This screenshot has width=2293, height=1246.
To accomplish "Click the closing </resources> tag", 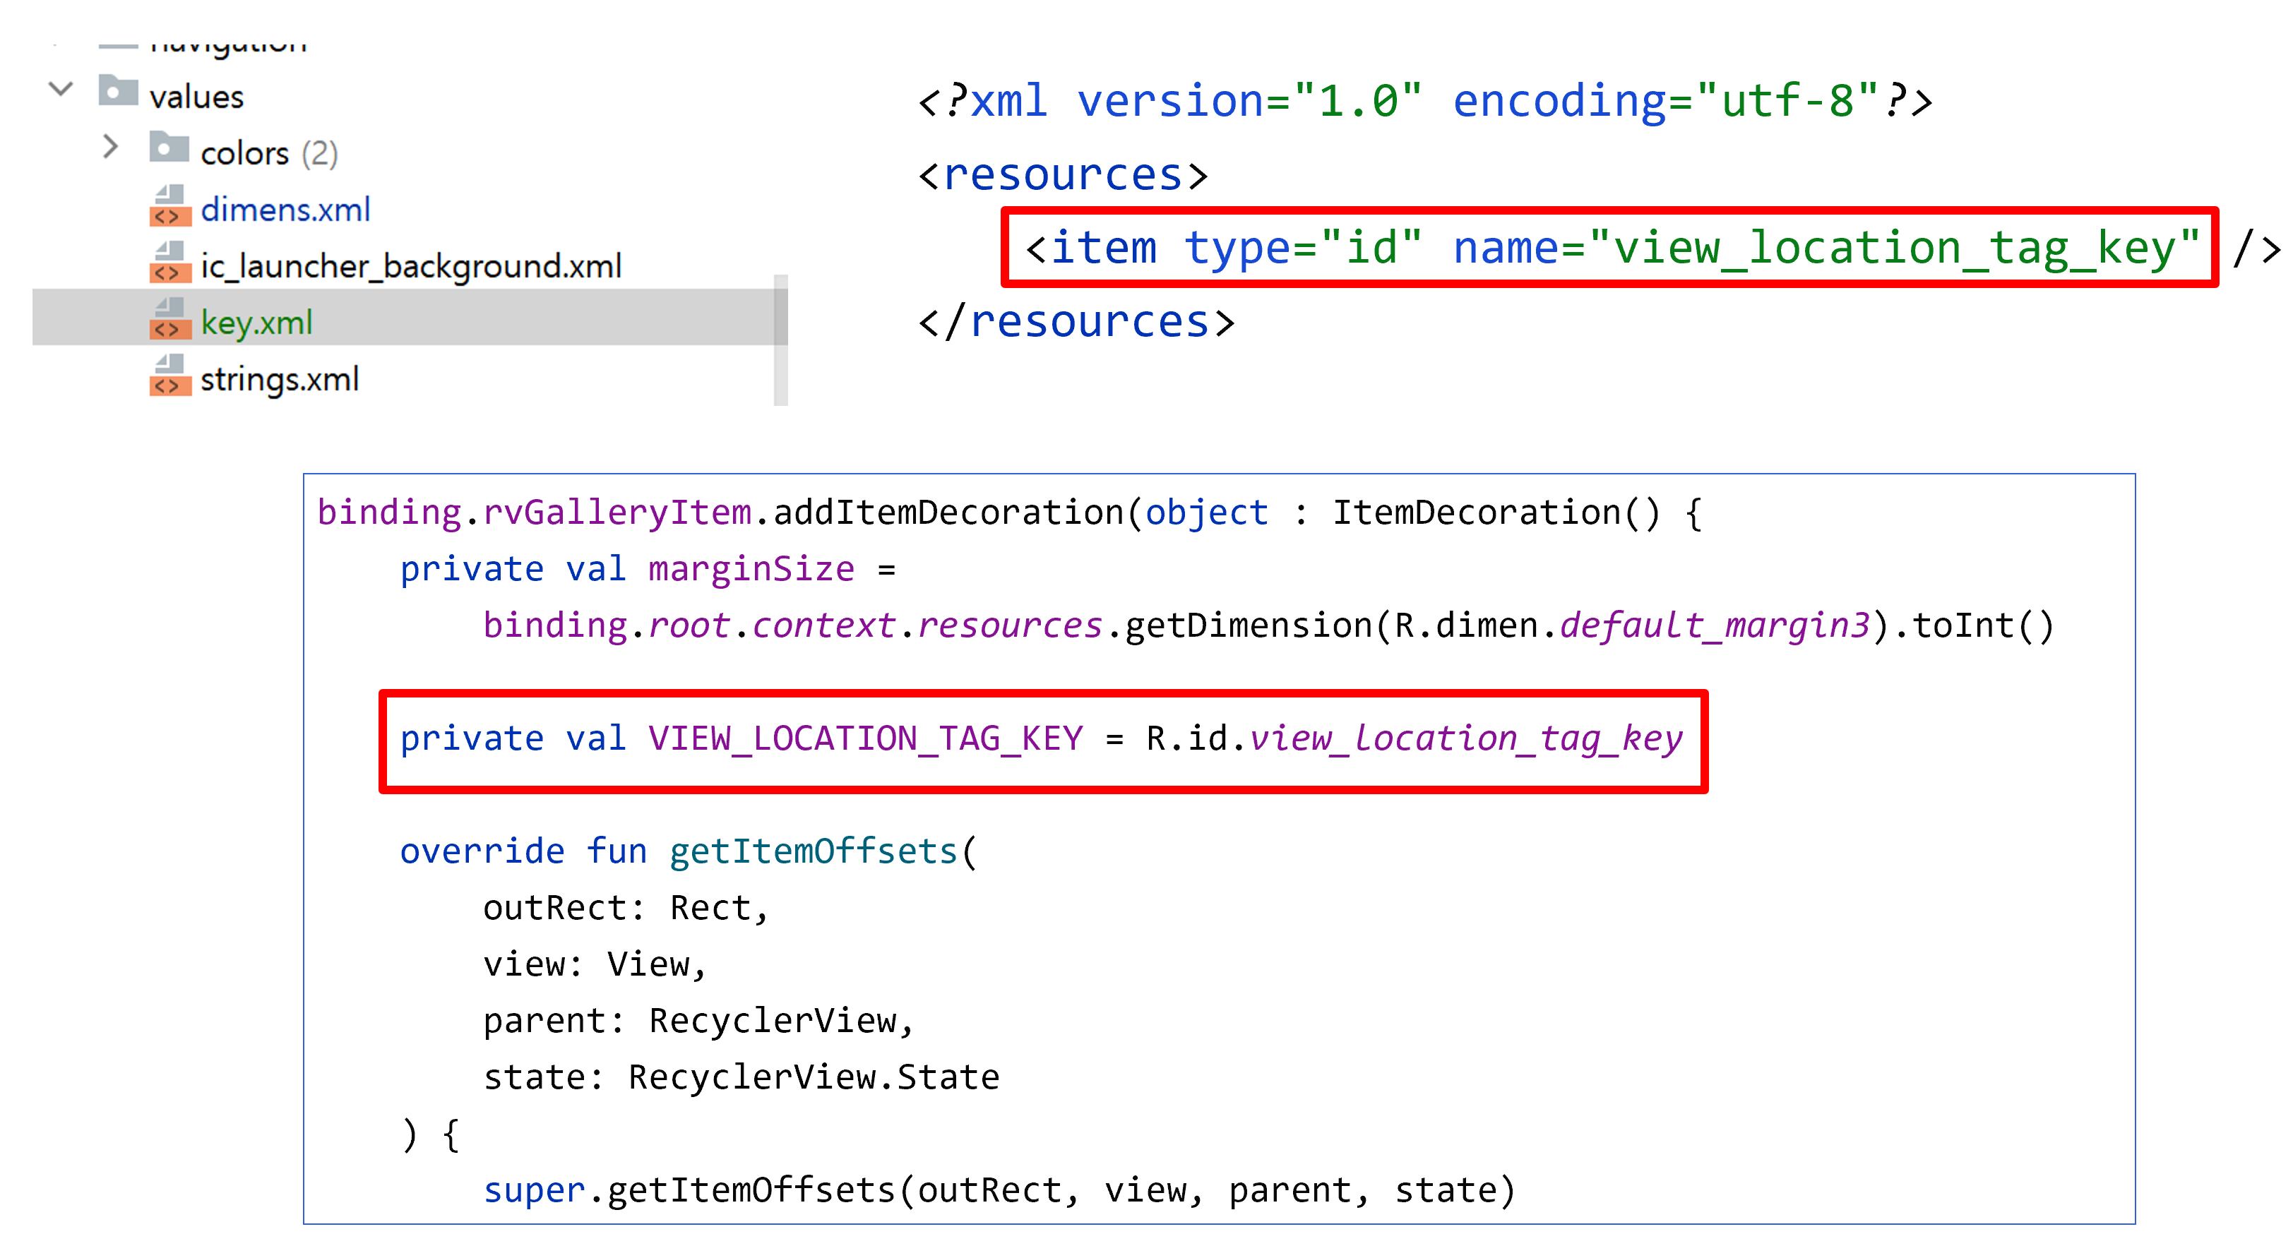I will pos(1076,321).
